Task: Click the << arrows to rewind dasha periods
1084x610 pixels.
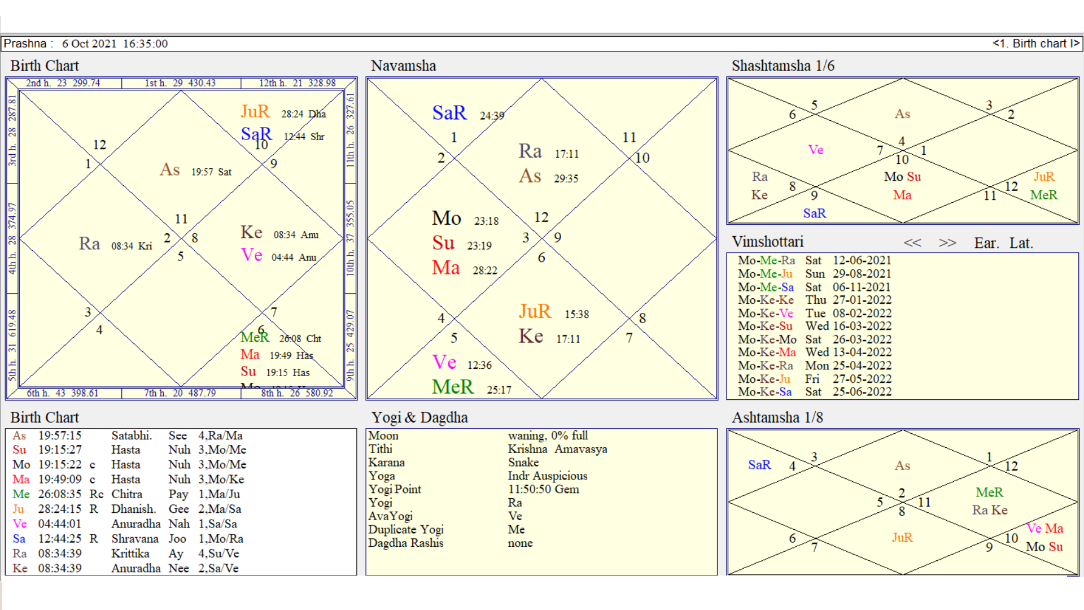Action: [913, 242]
